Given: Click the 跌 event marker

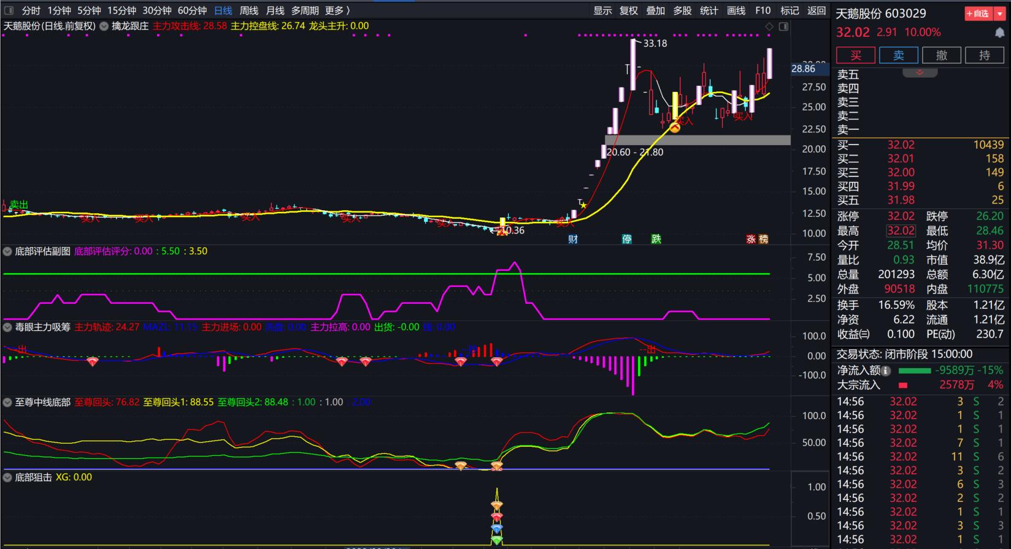Looking at the screenshot, I should pyautogui.click(x=656, y=239).
